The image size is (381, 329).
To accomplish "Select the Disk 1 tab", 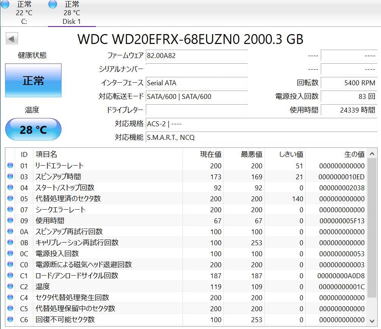I will tap(72, 13).
